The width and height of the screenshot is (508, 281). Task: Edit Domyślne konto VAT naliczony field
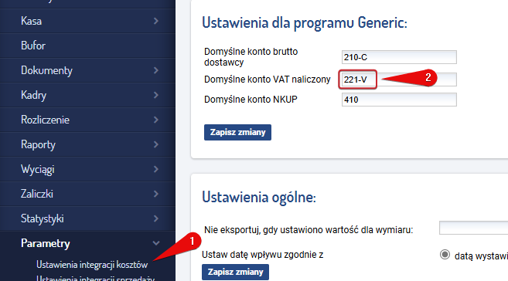click(399, 80)
